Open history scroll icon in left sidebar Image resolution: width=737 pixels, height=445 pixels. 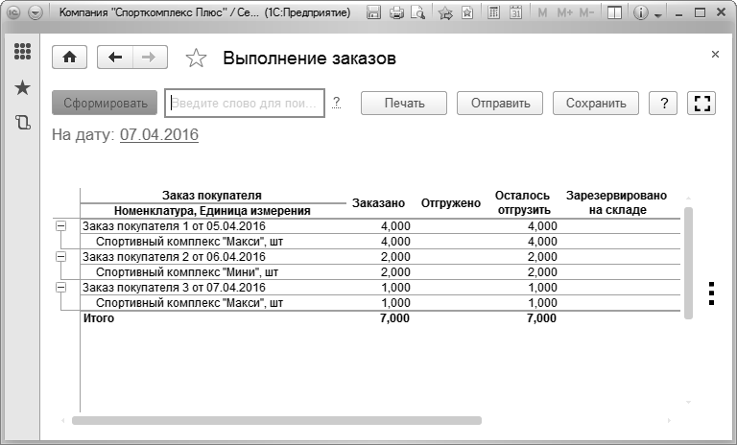(x=23, y=122)
